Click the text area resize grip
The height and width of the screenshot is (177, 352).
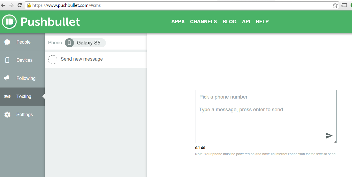(x=335, y=142)
